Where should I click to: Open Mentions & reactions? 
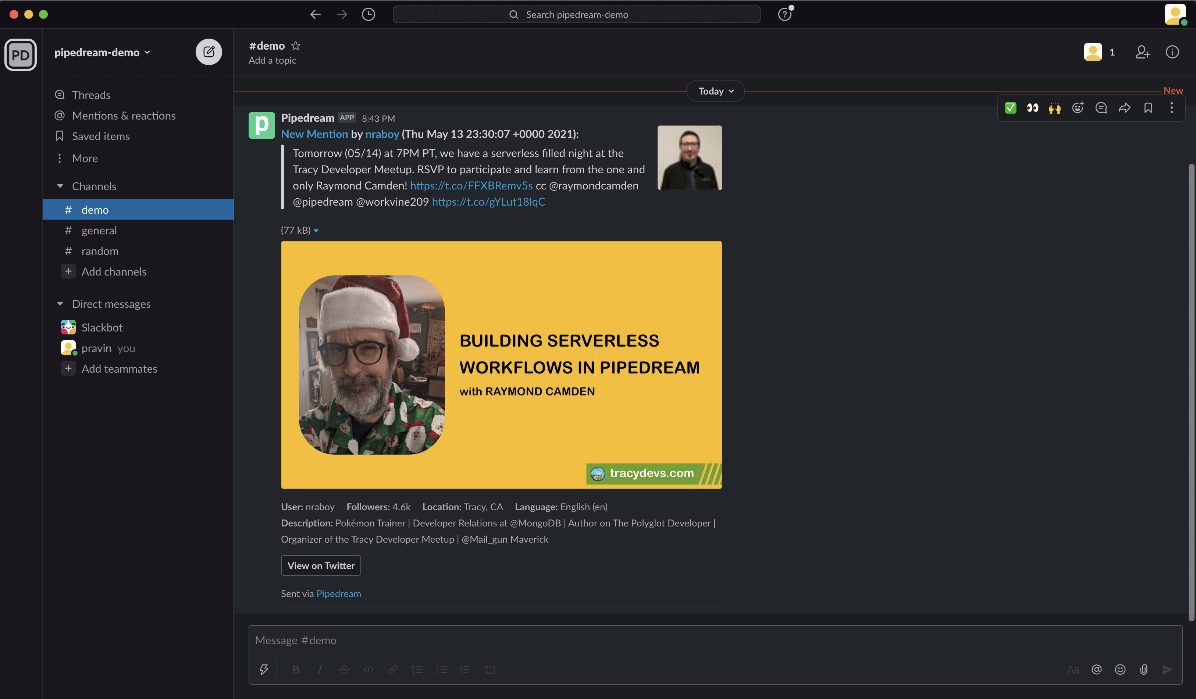point(124,116)
